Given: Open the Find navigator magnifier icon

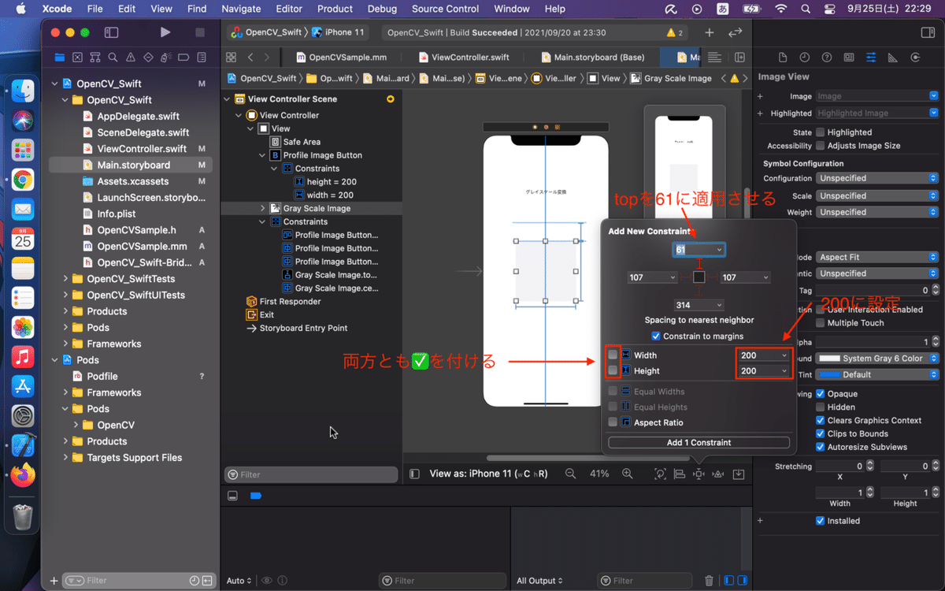Looking at the screenshot, I should pyautogui.click(x=113, y=58).
